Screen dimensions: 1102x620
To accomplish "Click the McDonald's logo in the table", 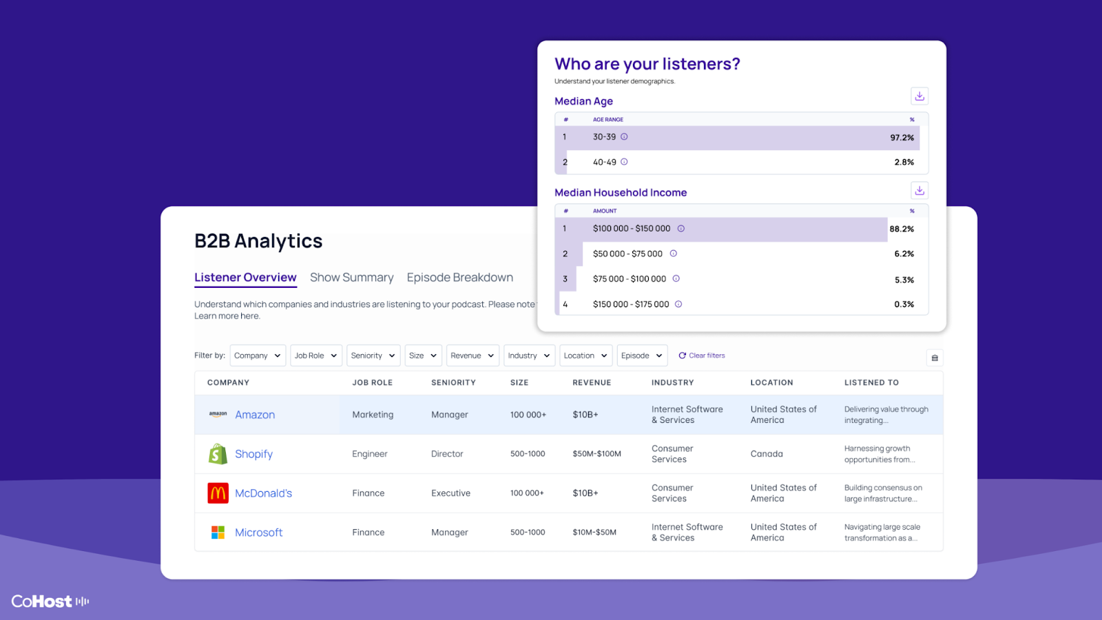I will coord(218,493).
